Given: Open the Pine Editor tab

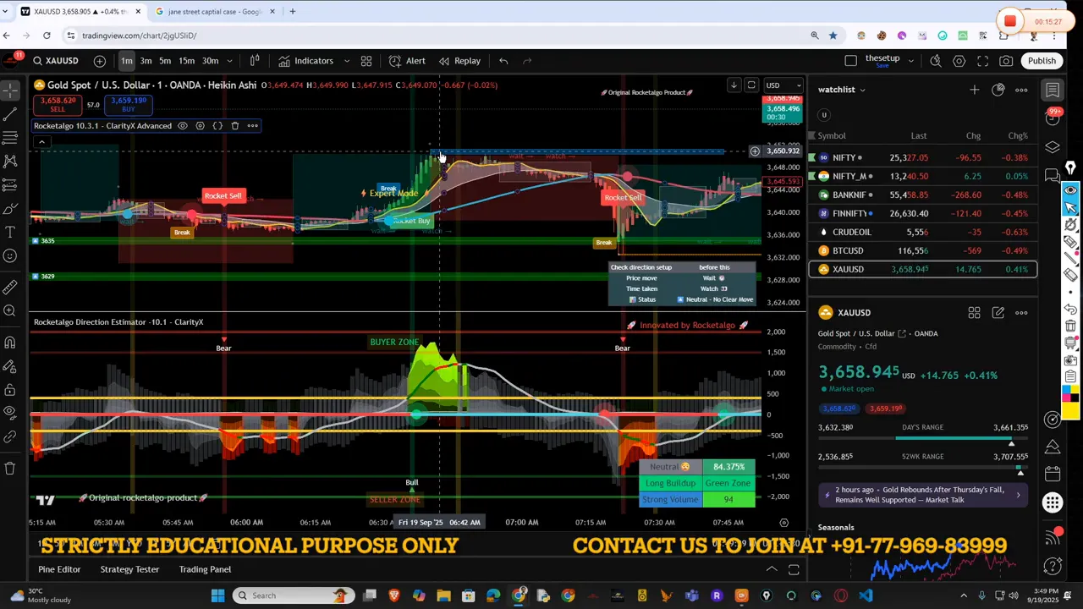Looking at the screenshot, I should click(x=59, y=569).
